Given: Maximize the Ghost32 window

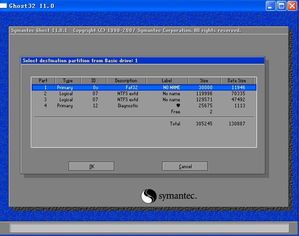Looking at the screenshot, I should pos(281,6).
